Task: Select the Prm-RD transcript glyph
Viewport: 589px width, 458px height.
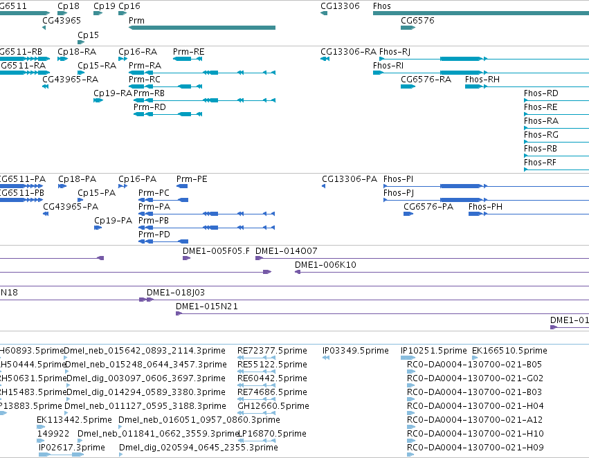Action: [168, 115]
